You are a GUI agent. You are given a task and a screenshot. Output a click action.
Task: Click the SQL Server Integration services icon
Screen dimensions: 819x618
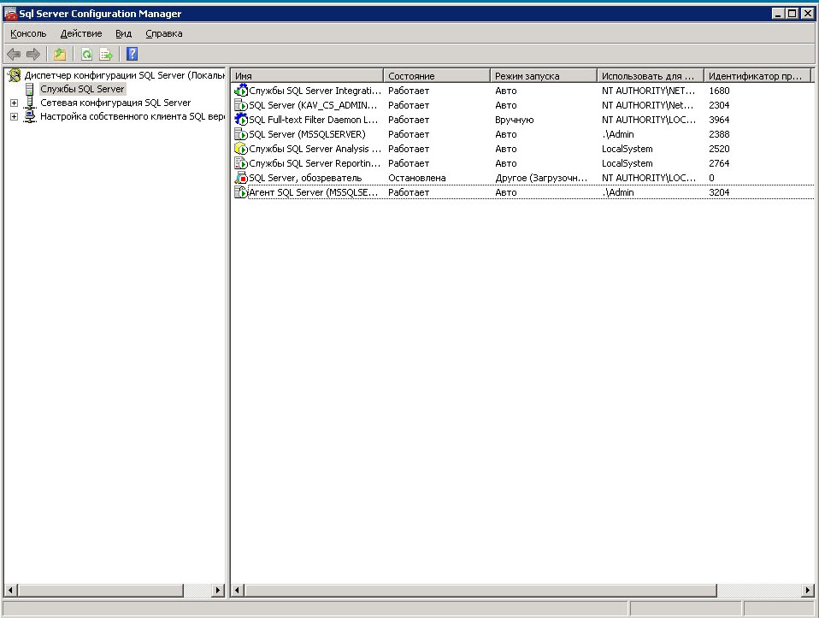click(x=240, y=91)
